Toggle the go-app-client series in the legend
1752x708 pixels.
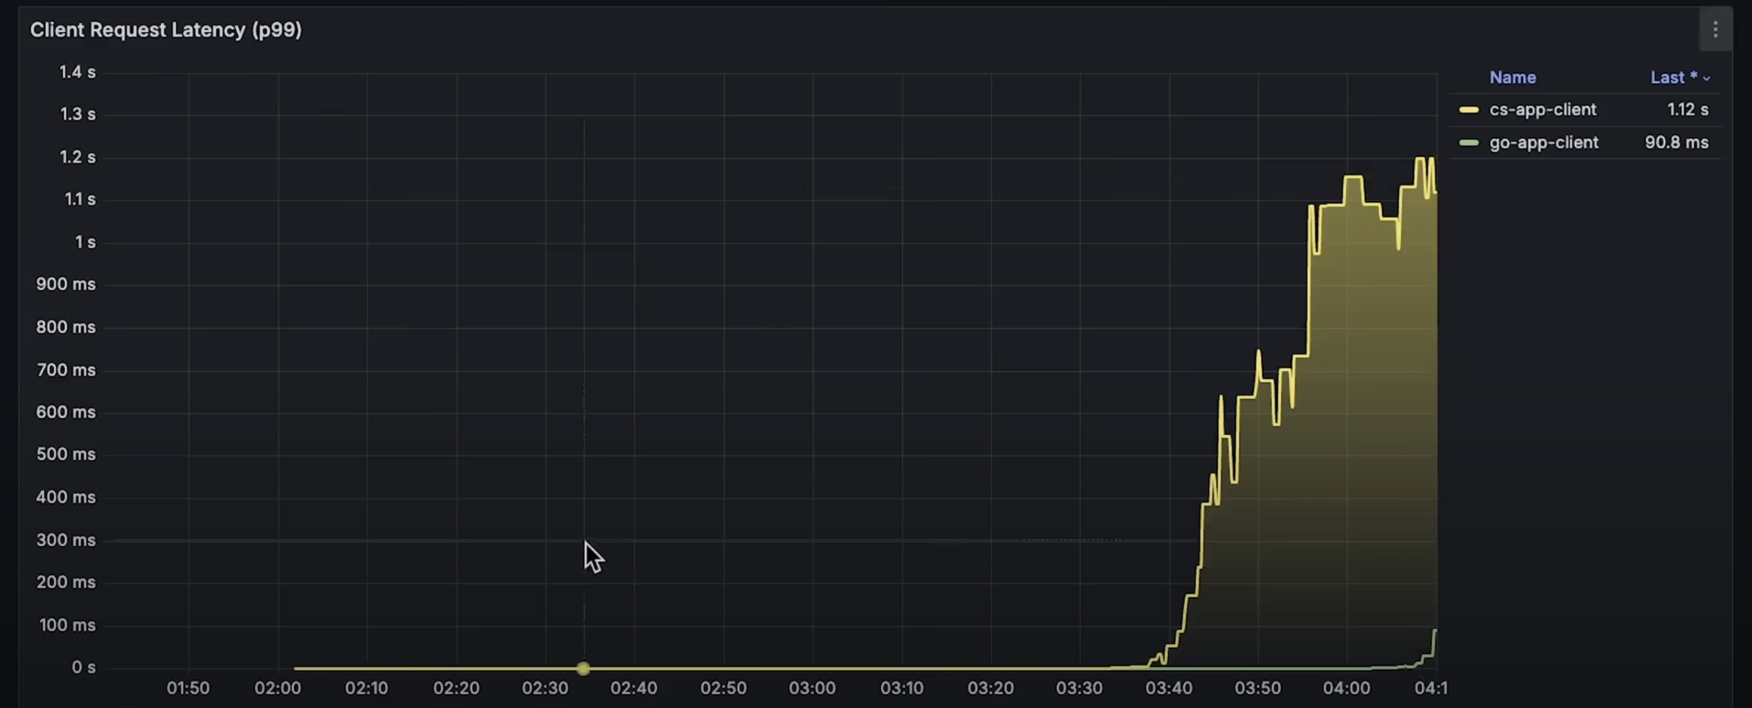tap(1544, 142)
